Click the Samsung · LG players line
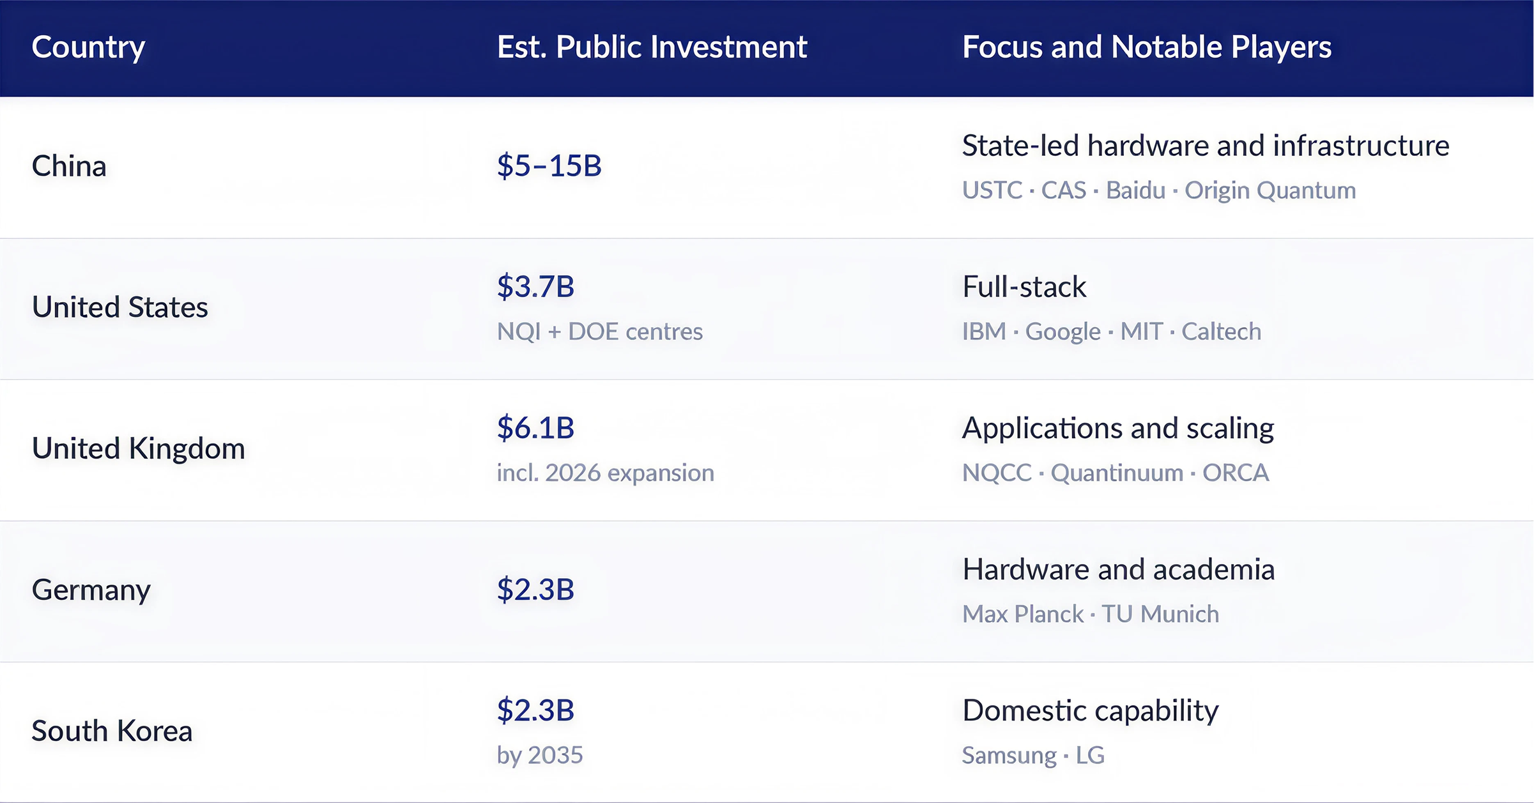 click(1033, 756)
